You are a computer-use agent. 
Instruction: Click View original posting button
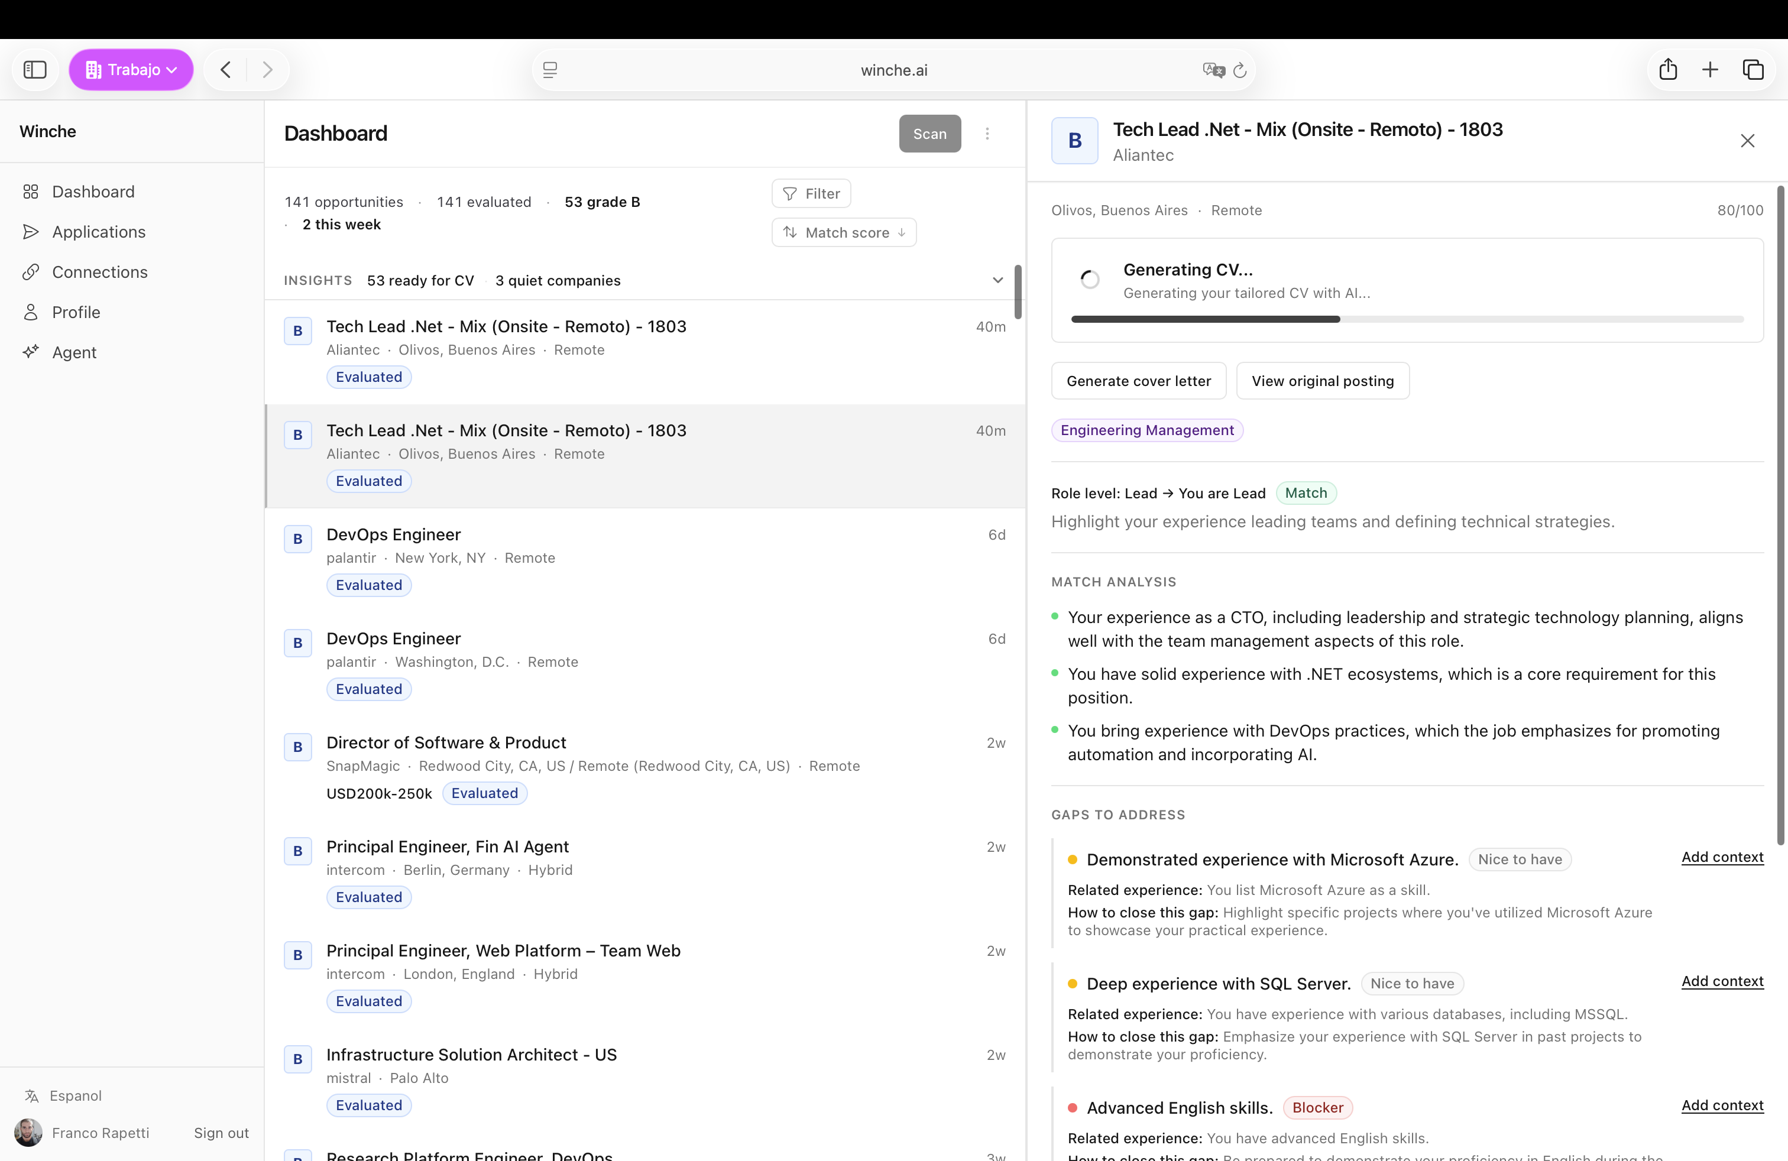coord(1322,381)
